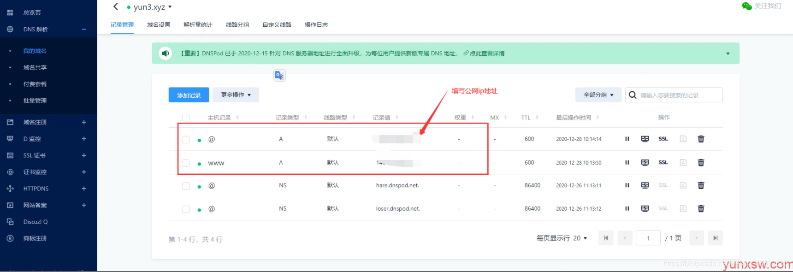Viewport: 793px width, 272px height.
Task: Click the speaker announcement icon
Action: [165, 53]
